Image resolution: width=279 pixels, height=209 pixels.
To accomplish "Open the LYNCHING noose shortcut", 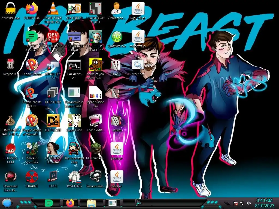I will pos(74,177).
